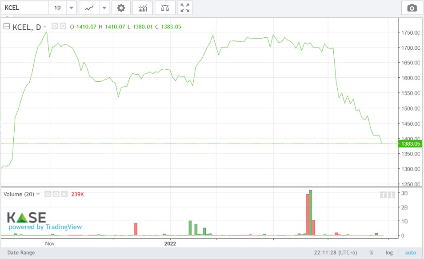Open format gear icon for KCEL series

[63, 26]
